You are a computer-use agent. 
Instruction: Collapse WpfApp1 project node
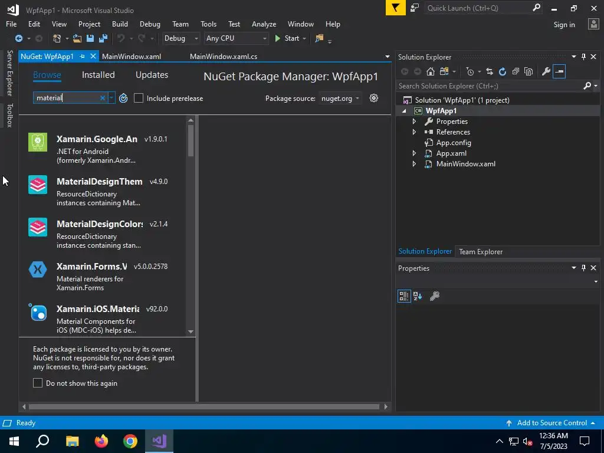pos(404,111)
